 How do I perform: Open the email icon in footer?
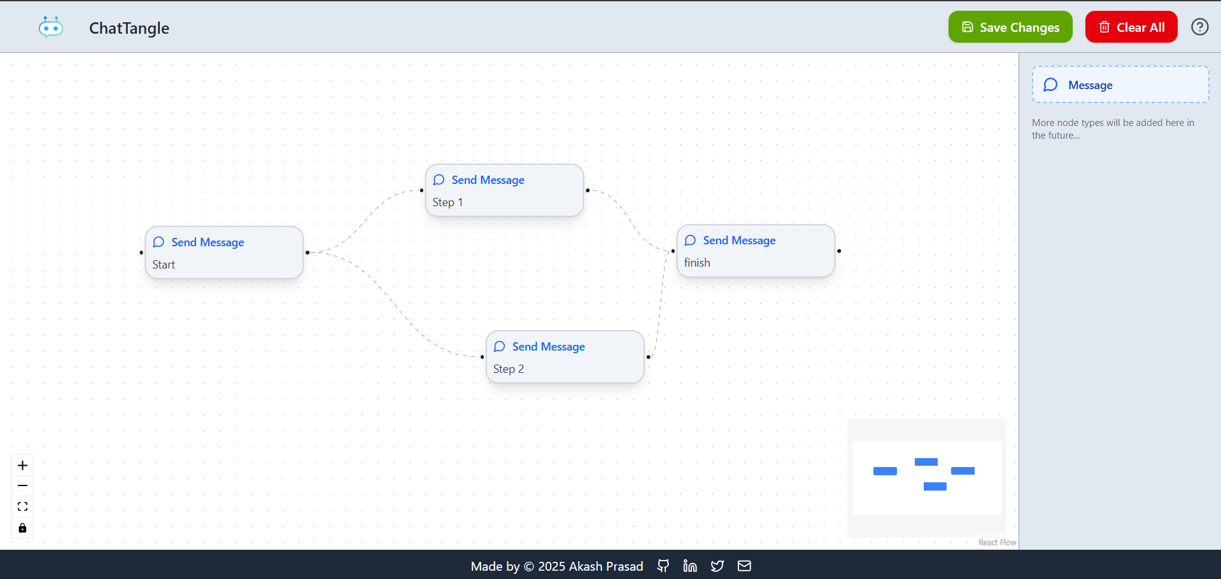pos(744,566)
